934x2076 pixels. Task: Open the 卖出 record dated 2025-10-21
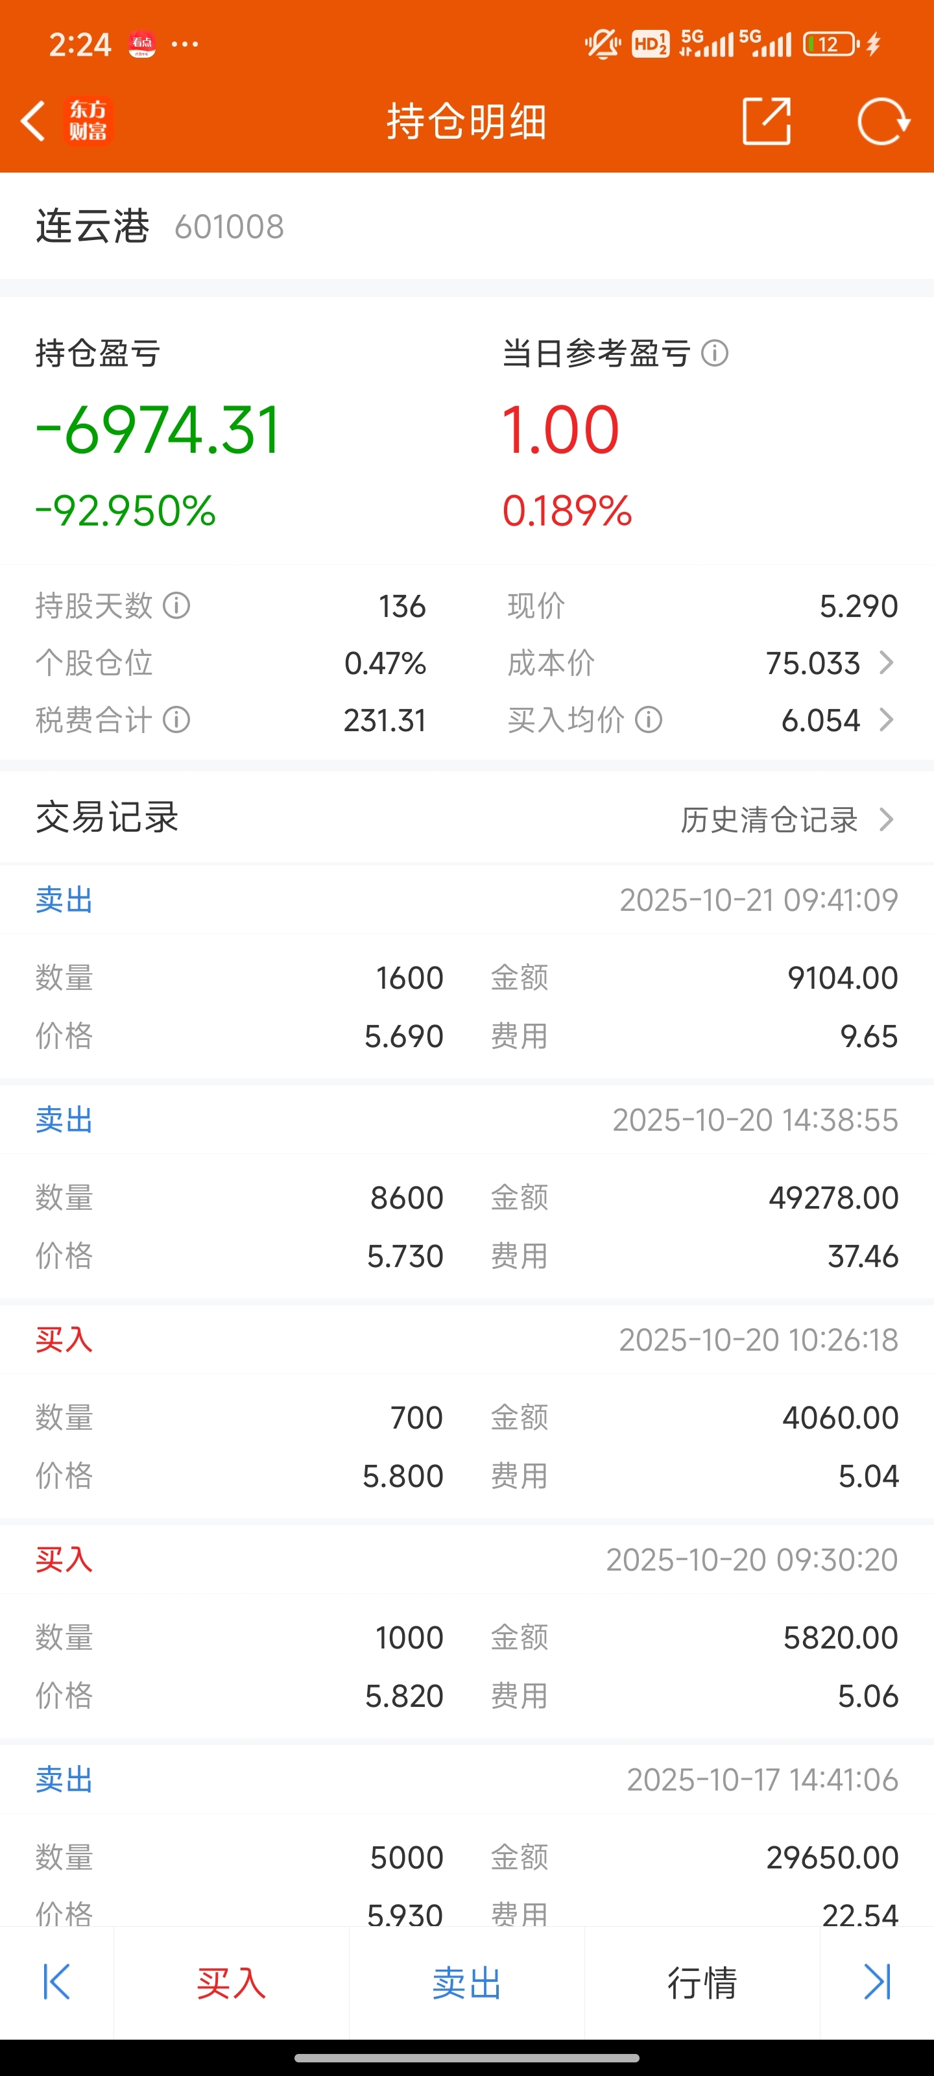pyautogui.click(x=466, y=972)
